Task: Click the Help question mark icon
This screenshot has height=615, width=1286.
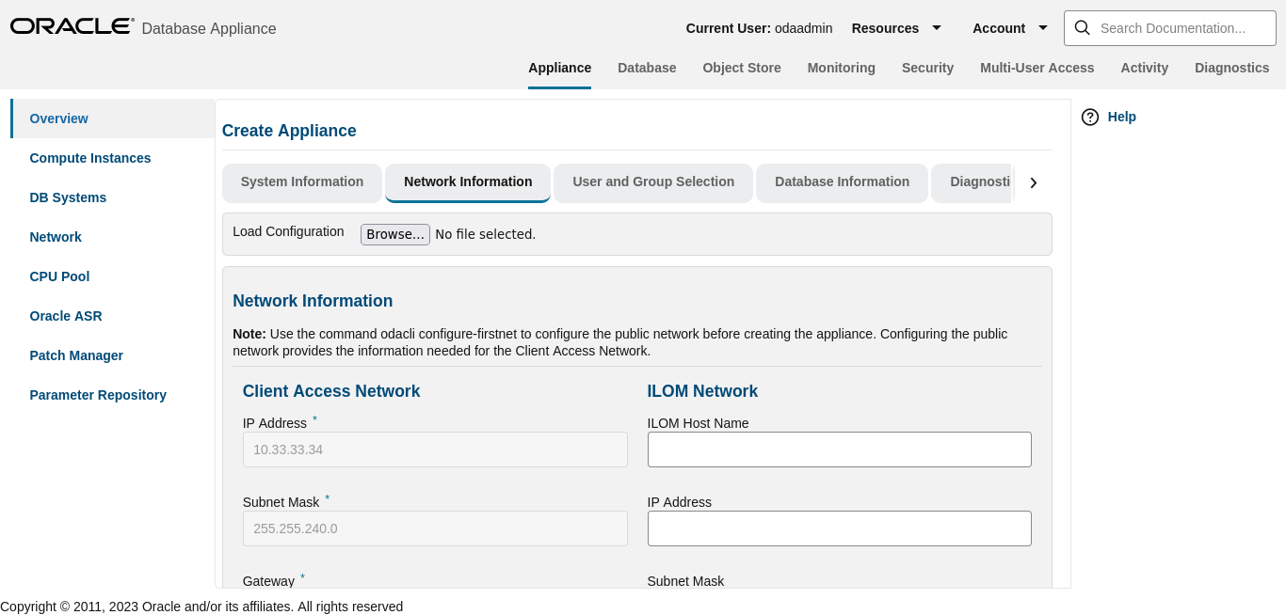Action: pos(1090,117)
